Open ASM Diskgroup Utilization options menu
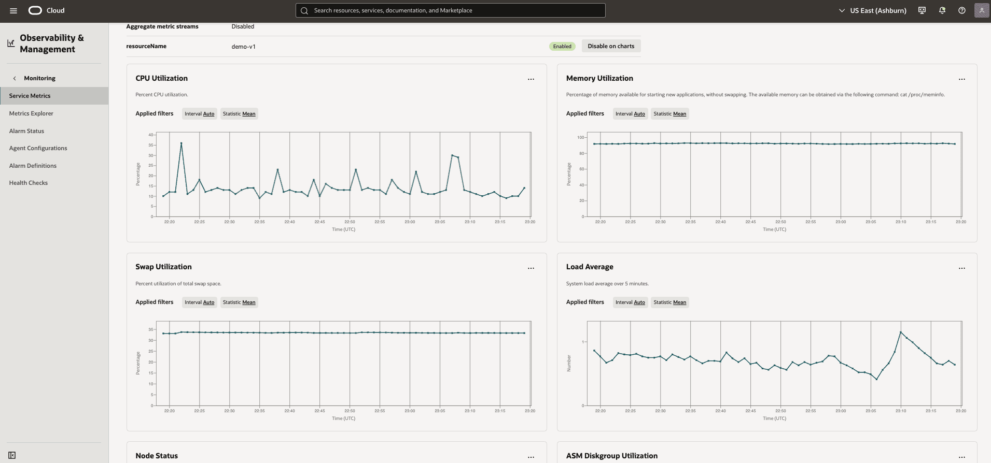The image size is (991, 463). (962, 457)
